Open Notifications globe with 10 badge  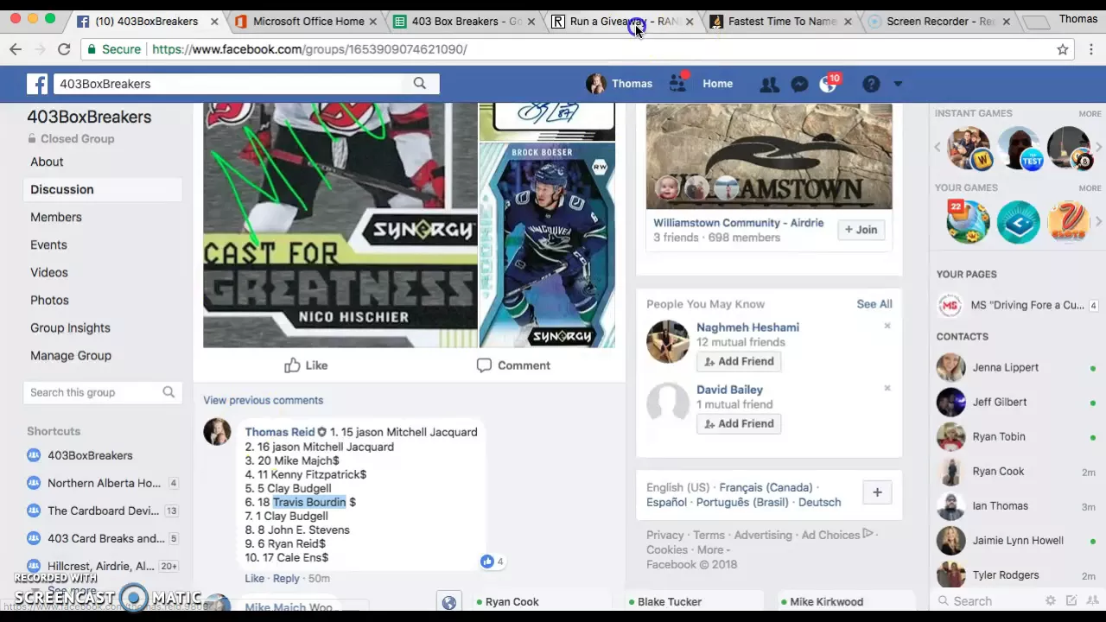click(x=829, y=84)
